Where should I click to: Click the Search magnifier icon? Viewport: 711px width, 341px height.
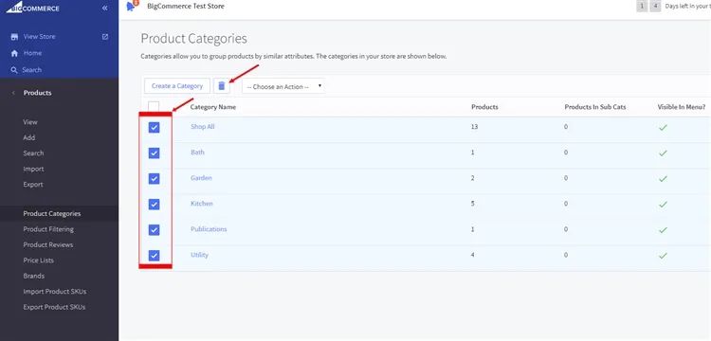14,70
